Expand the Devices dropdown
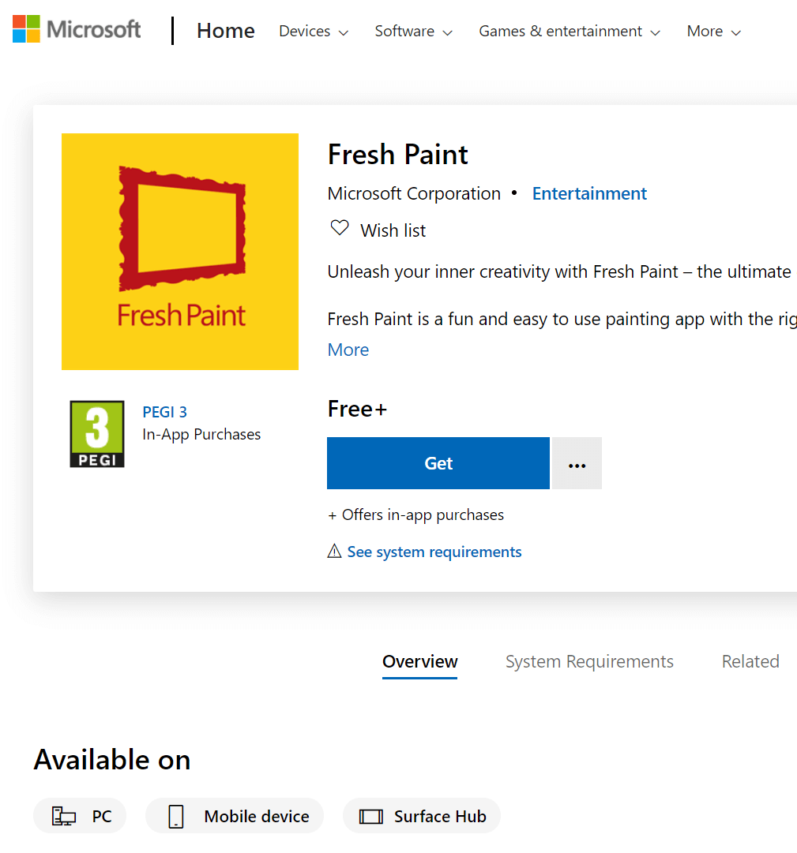The height and width of the screenshot is (853, 797). tap(313, 32)
